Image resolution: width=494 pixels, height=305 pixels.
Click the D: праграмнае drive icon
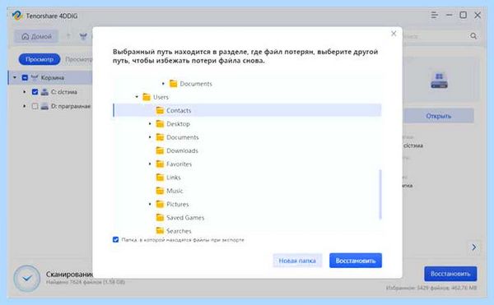pos(44,106)
